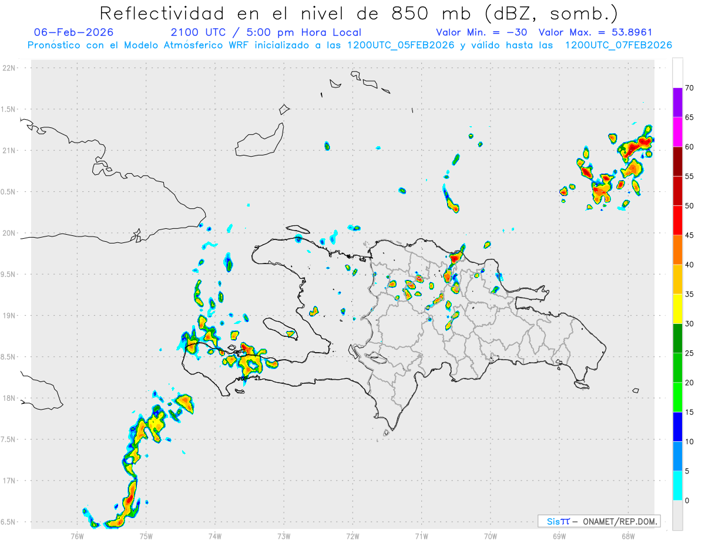Click the valid-until time "1200UTC_07FEB2026"

point(618,45)
